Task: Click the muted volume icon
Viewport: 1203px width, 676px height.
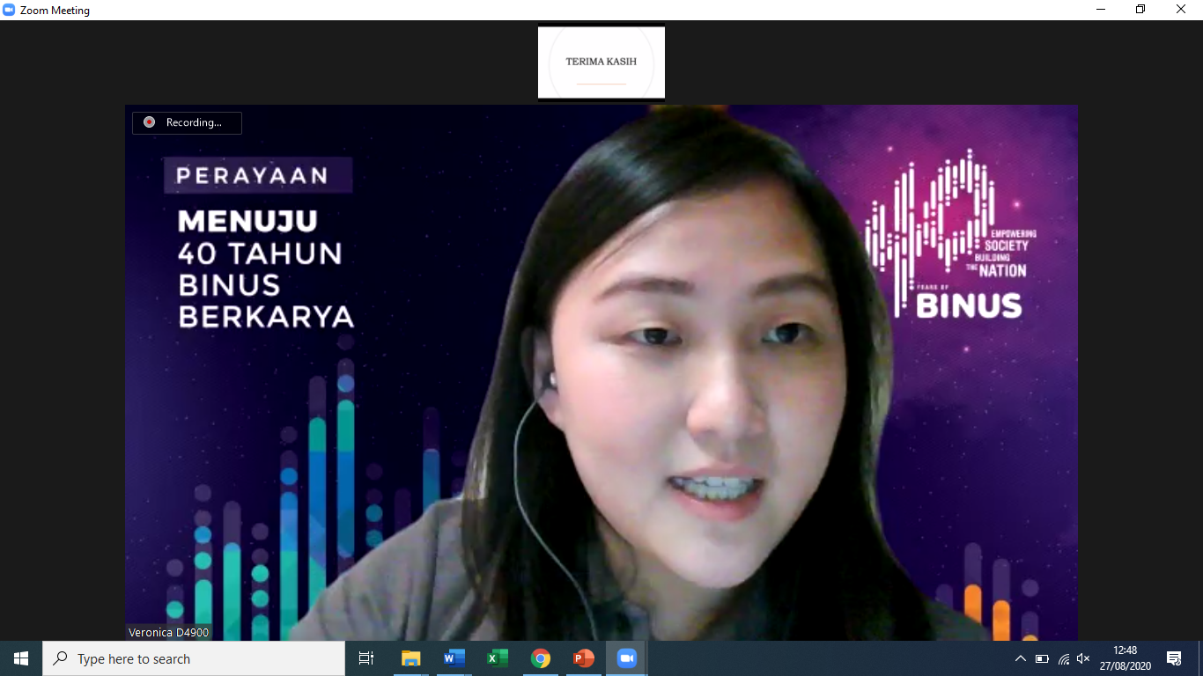Action: (1084, 658)
